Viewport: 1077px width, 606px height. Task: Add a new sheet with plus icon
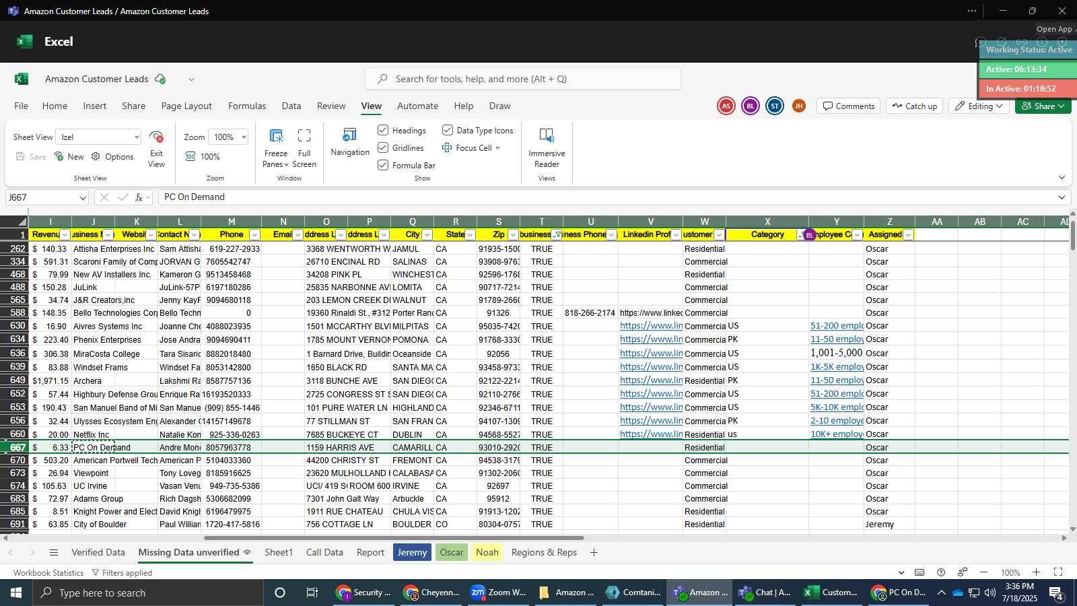point(594,553)
